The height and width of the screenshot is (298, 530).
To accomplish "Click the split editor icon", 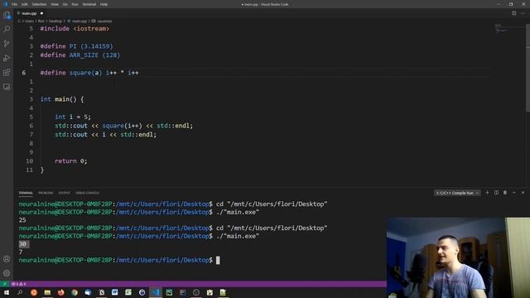I will 513,13.
